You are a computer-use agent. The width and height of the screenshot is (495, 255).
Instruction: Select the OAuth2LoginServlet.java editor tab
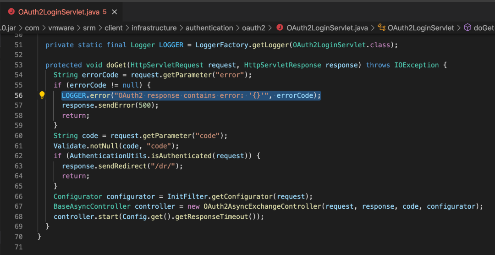[61, 12]
